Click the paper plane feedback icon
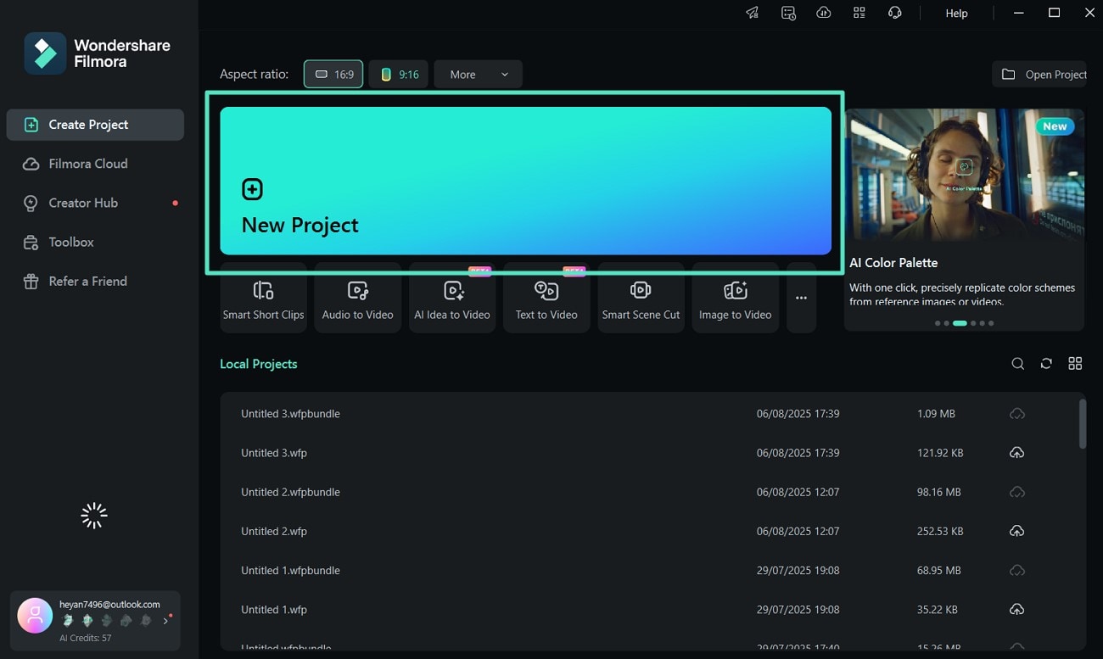 [753, 13]
